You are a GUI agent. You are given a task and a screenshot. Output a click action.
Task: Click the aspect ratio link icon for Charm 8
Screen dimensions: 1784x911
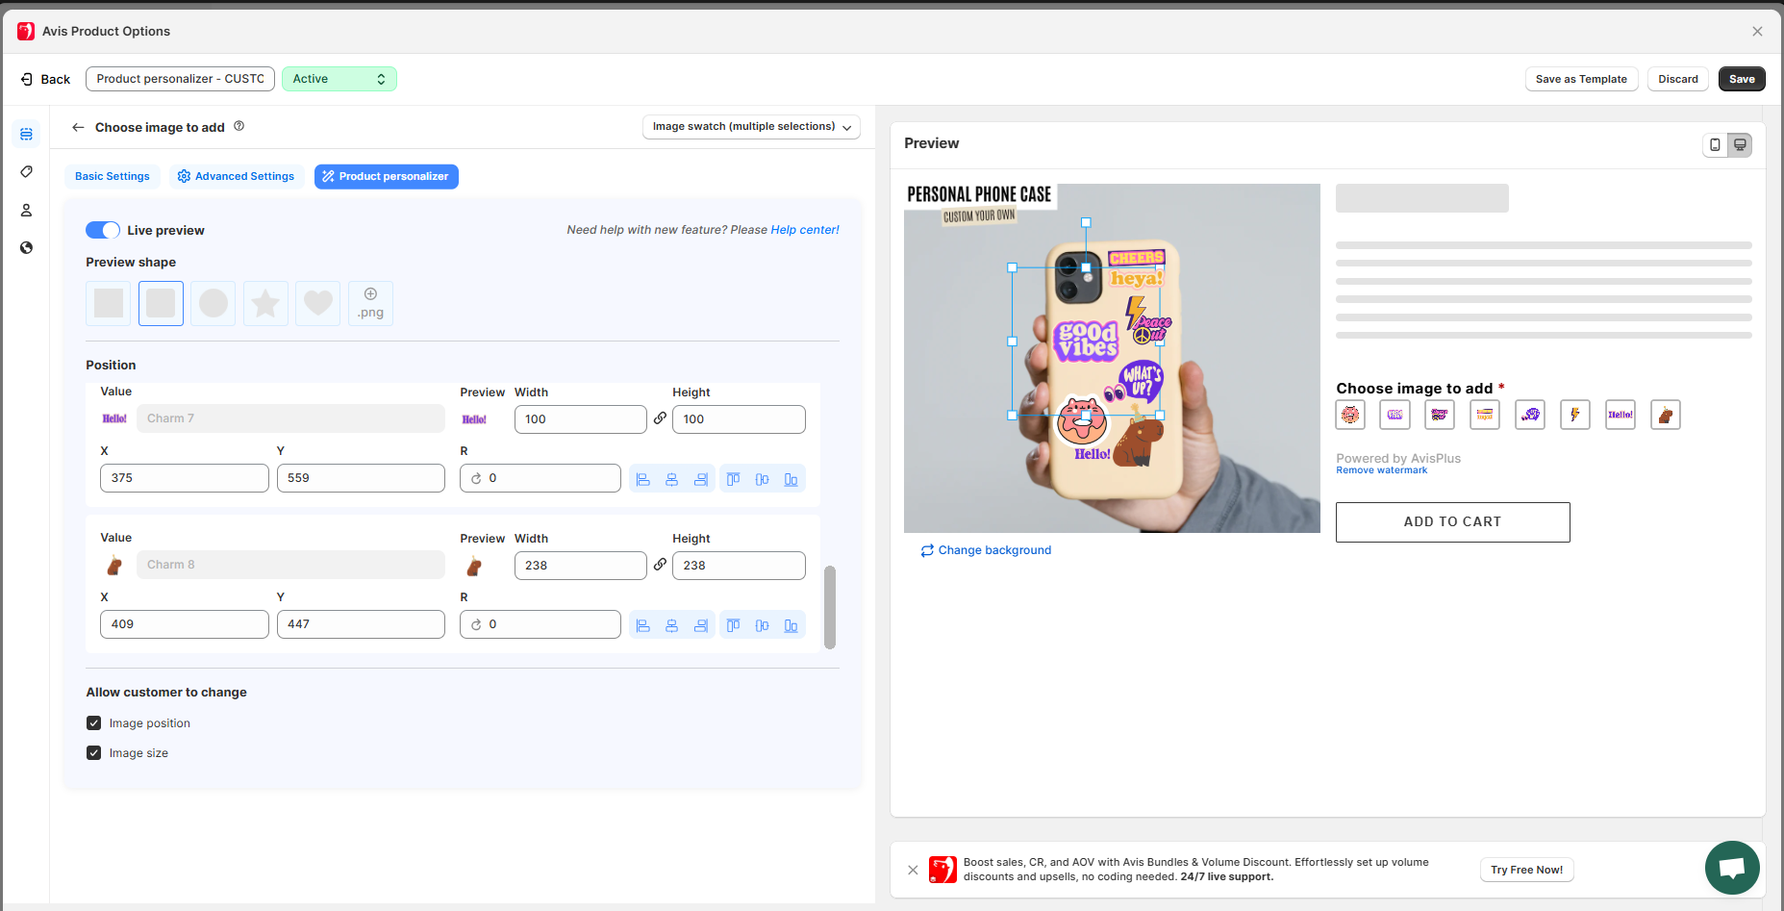pos(660,565)
